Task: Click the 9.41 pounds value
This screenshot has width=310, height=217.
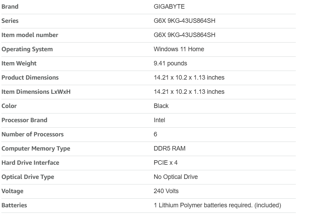Action: click(170, 63)
